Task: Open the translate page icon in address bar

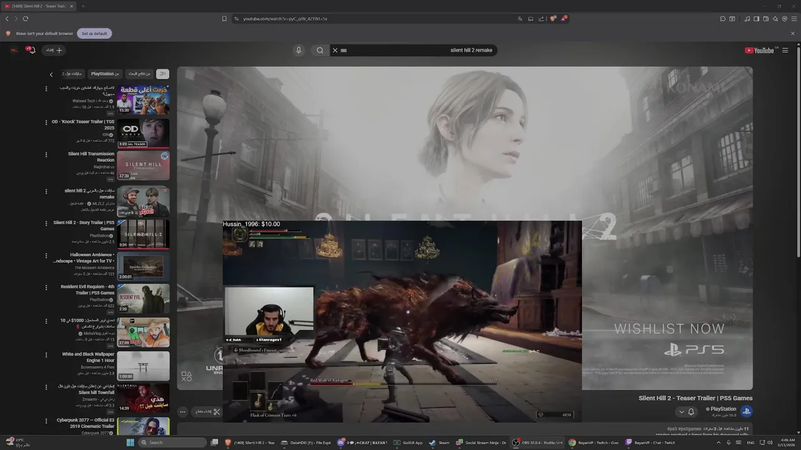Action: coord(519,19)
